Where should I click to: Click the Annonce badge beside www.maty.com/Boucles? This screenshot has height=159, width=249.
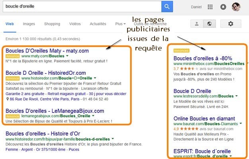pos(12,56)
